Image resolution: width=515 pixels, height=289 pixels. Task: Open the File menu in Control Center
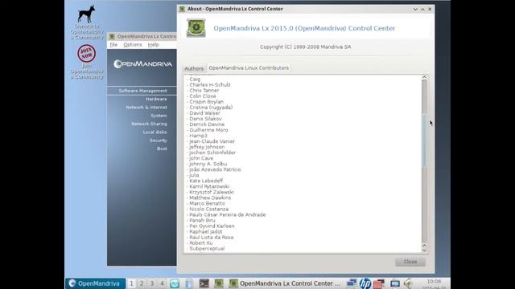pyautogui.click(x=113, y=45)
